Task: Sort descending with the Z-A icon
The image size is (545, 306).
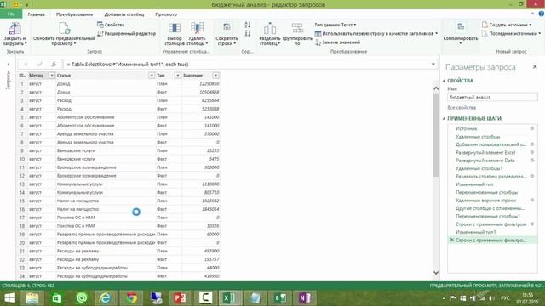Action: [248, 33]
